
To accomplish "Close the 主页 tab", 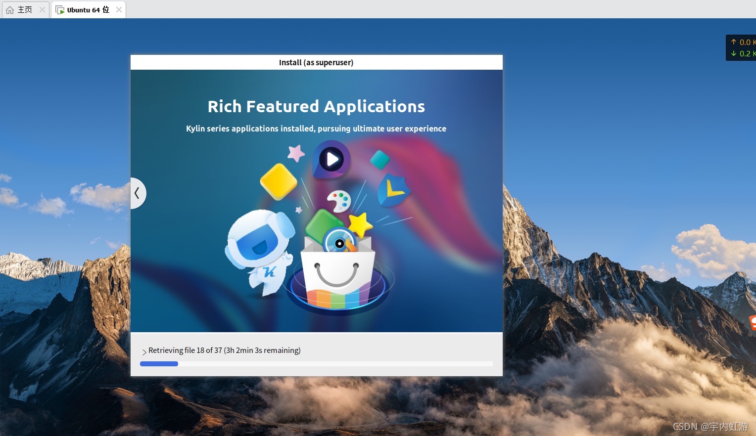I will 42,10.
